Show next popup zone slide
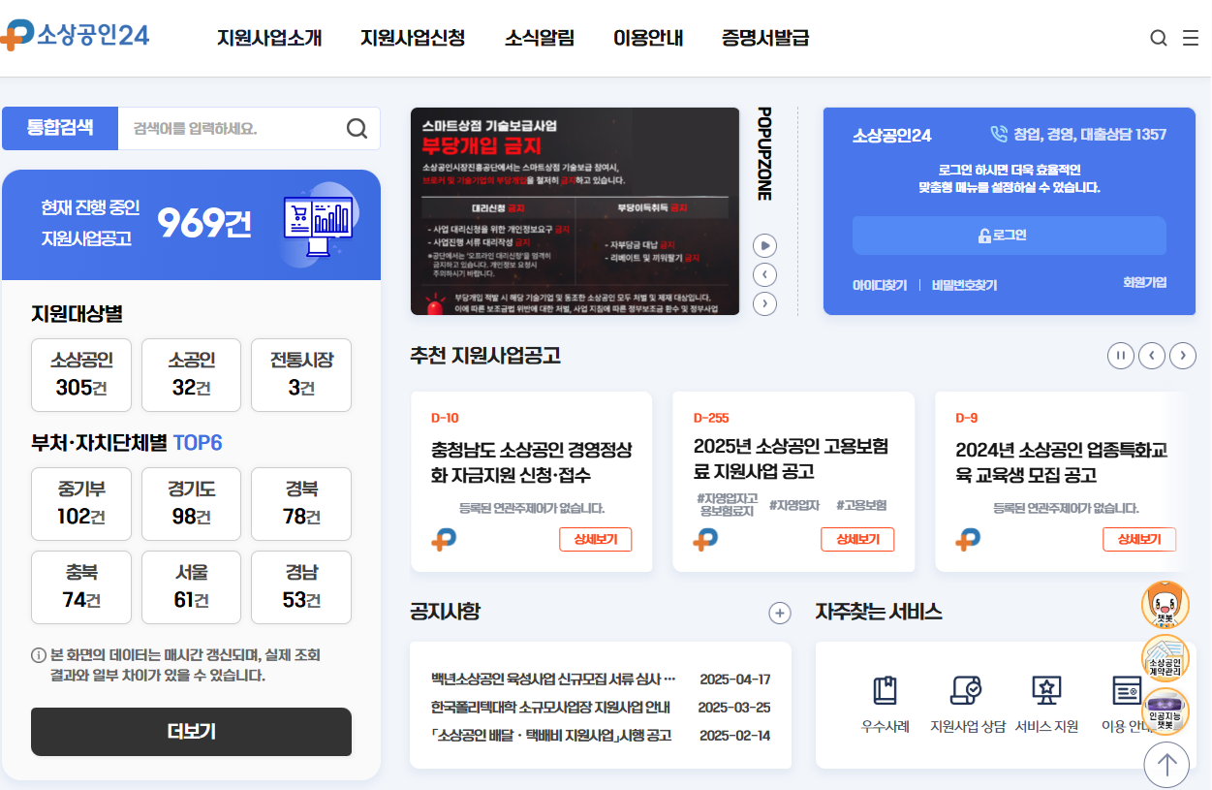 (764, 303)
